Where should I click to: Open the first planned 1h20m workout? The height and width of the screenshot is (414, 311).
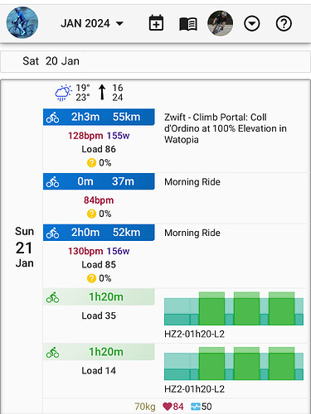(99, 297)
